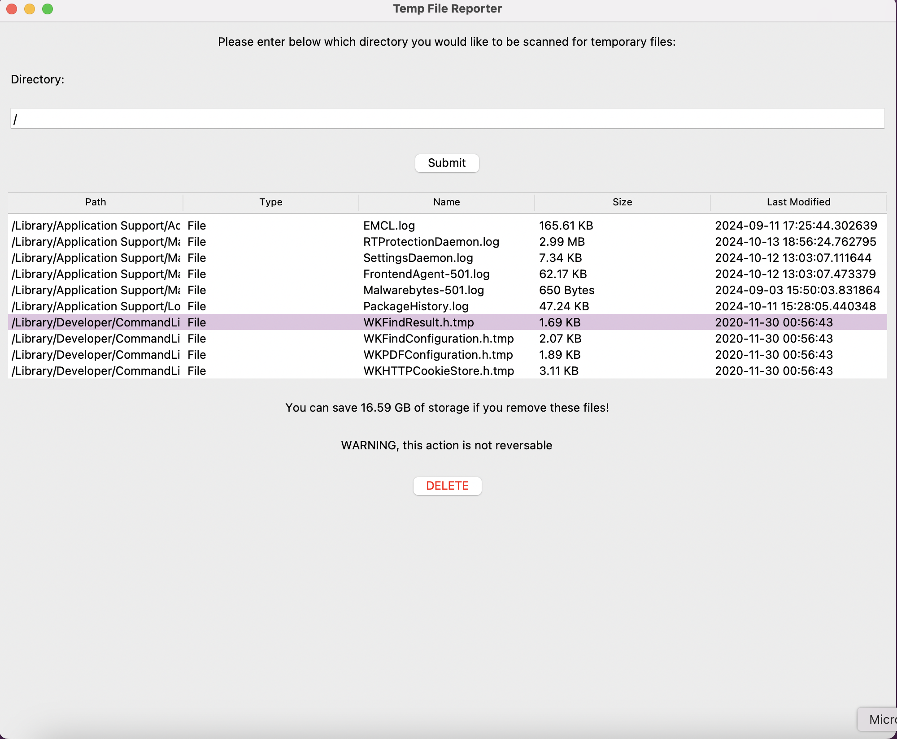Screen dimensions: 897x739
Task: Click the green zoom window button
Action: [48, 9]
